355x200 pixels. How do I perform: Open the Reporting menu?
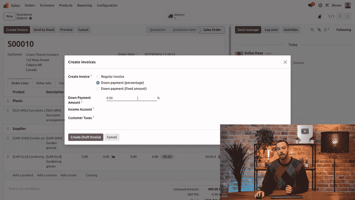click(85, 6)
